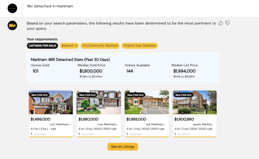259x159 pixels.
Task: Click the original query '4br detached in markham'
Action: click(50, 6)
